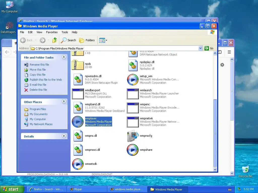Image resolution: width=258 pixels, height=193 pixels.
Task: Switch to Mypal taskbar button
Action: click(87, 189)
